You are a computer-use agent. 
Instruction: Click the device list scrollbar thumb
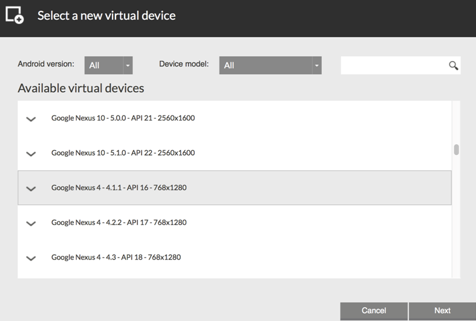click(x=456, y=150)
